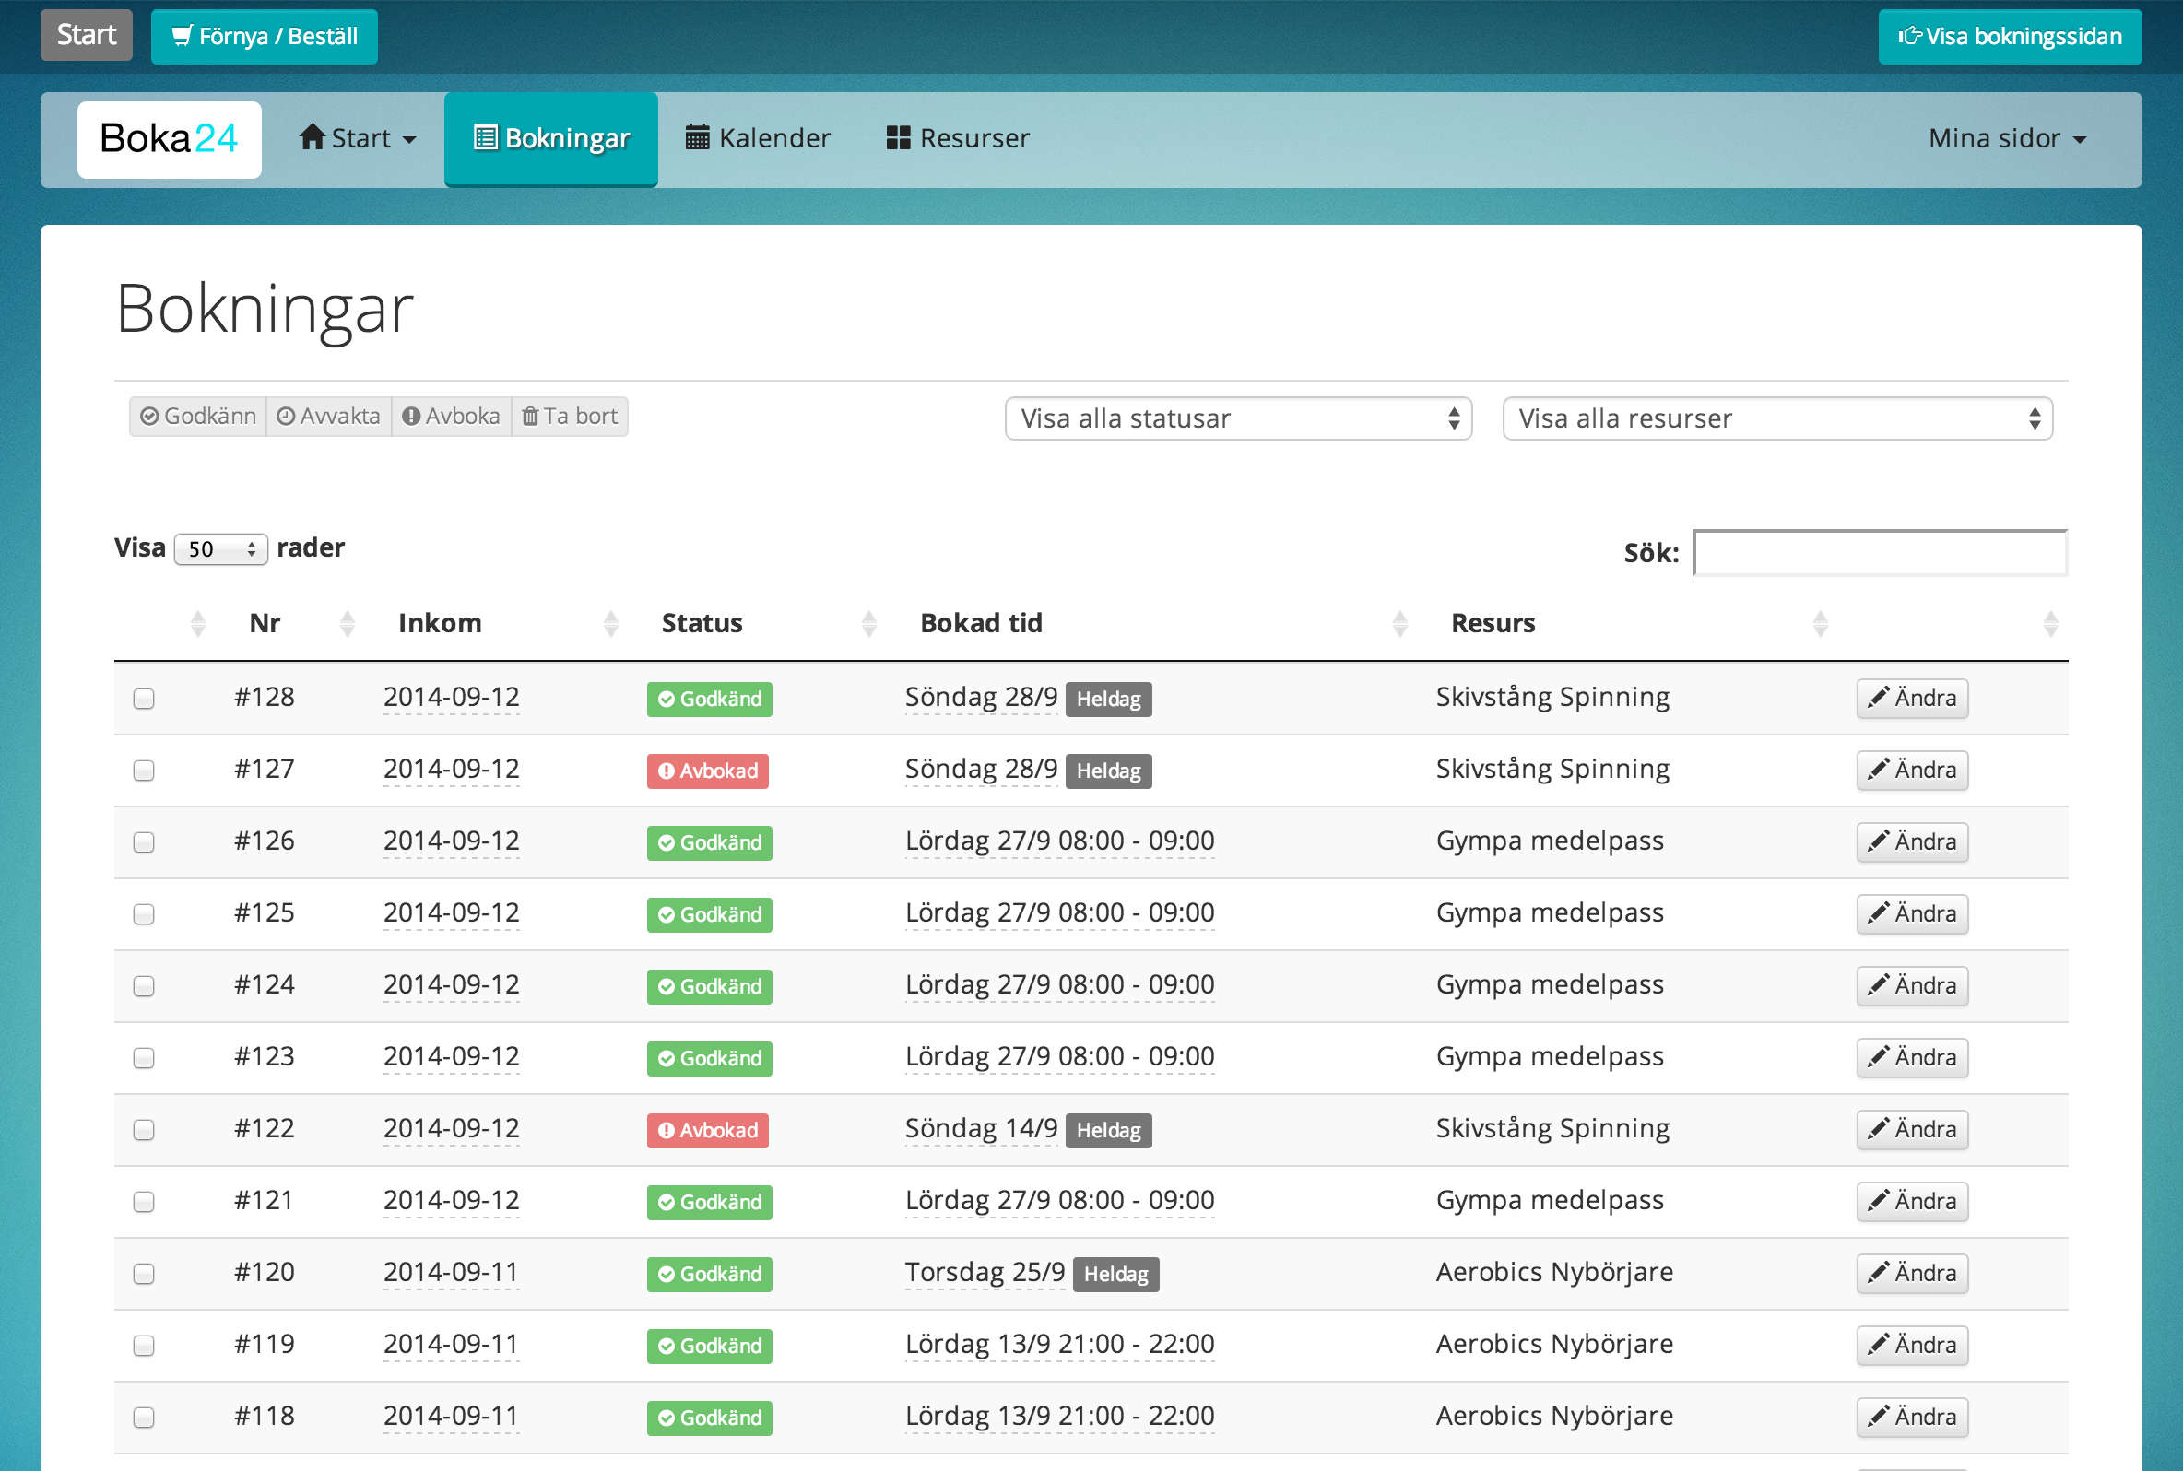This screenshot has height=1471, width=2183.
Task: Click sort arrows beside Inkom column
Action: 610,623
